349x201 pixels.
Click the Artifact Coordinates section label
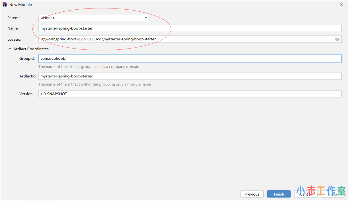tap(31, 49)
